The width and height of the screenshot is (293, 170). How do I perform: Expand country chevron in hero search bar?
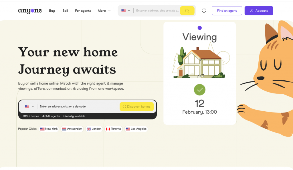[33, 106]
